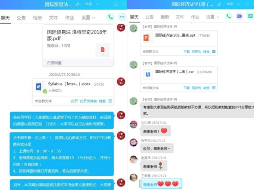Open the three-dots more options button
254x190 pixels.
(x=122, y=17)
